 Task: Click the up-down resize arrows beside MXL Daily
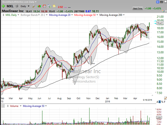coord(3,15)
